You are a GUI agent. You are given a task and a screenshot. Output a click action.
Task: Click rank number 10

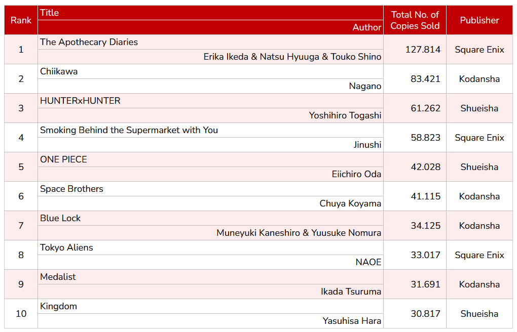[x=21, y=314]
